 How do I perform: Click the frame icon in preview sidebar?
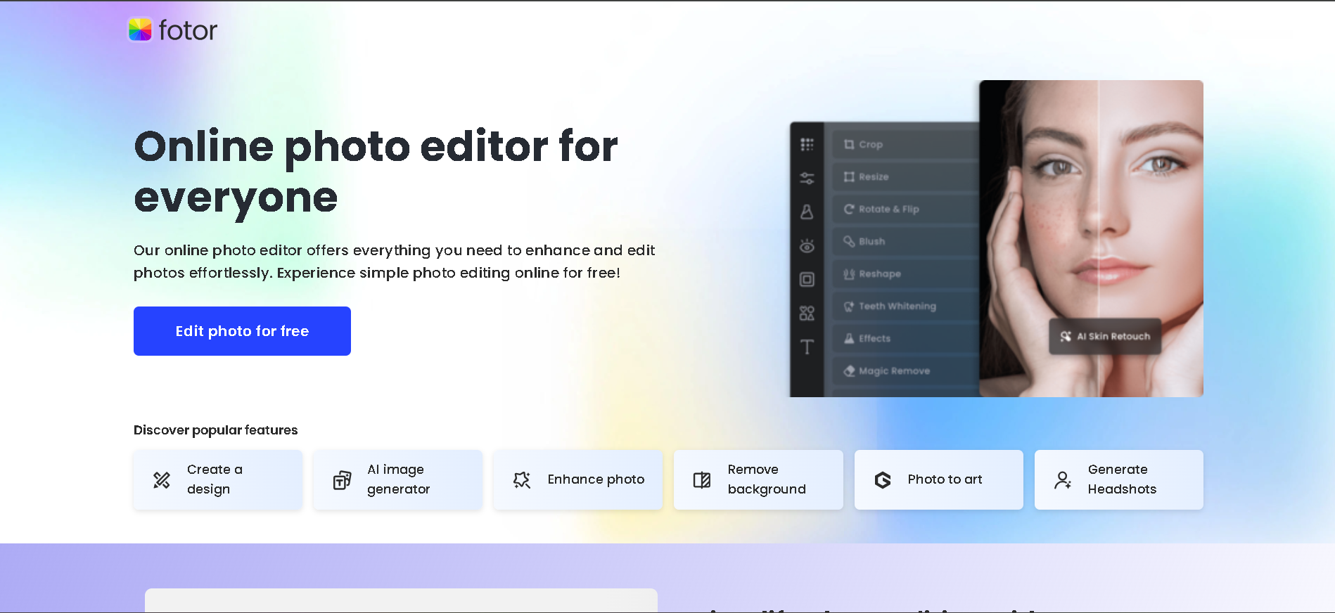[x=807, y=280]
